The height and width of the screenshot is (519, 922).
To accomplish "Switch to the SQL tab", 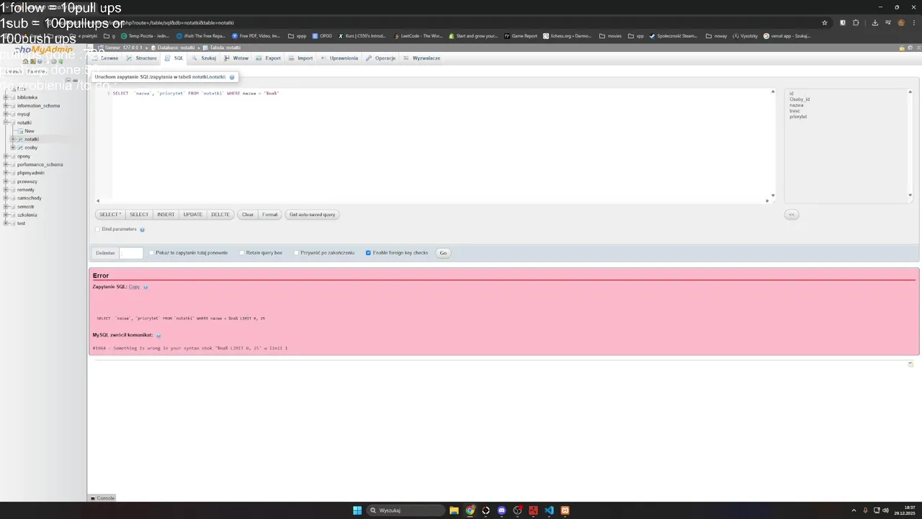I will [174, 58].
